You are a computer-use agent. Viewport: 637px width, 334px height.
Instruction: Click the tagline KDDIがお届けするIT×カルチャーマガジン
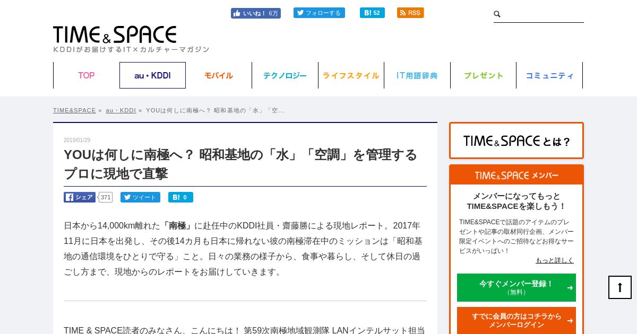(131, 49)
